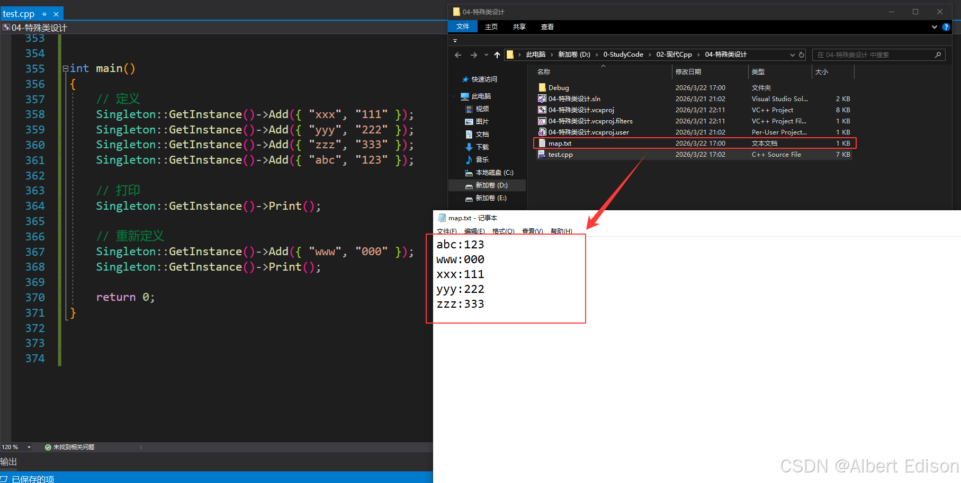Open the 查看 ribbon tab in Explorer
The image size is (961, 483).
tap(547, 26)
